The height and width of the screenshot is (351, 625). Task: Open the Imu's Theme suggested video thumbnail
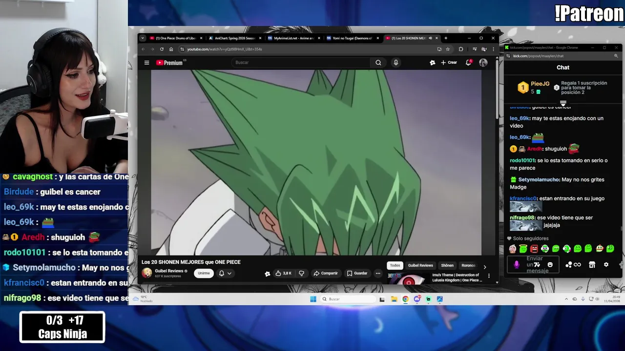(408, 278)
